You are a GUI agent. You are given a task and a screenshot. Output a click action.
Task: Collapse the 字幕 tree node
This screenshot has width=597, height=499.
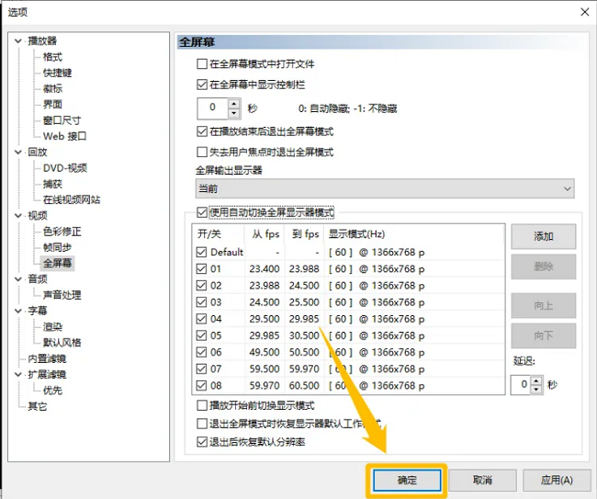pos(17,311)
